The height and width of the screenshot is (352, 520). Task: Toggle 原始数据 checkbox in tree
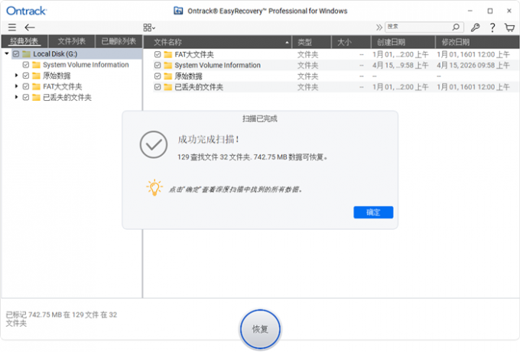[26, 76]
